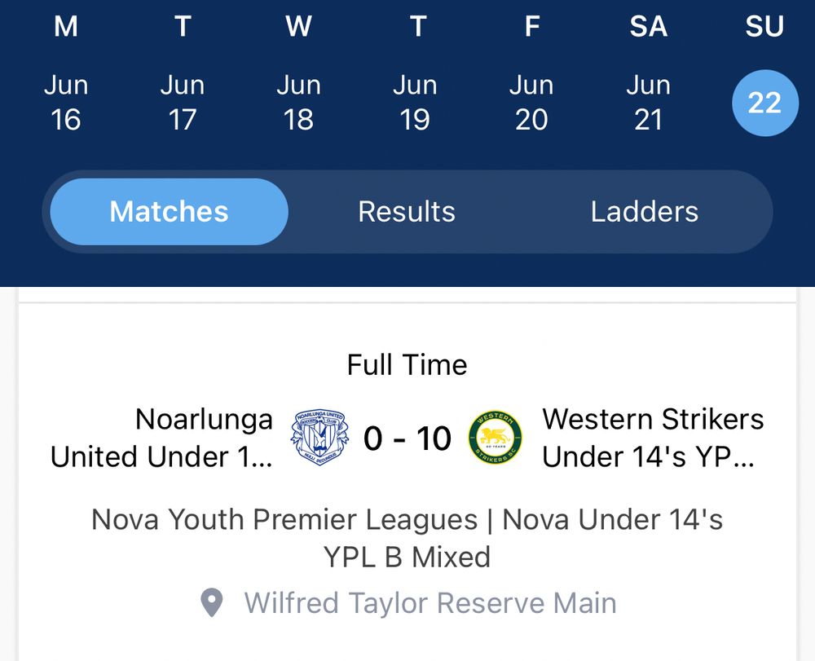Select Wednesday Jun 18
Screen dimensions: 815x661
pos(298,103)
